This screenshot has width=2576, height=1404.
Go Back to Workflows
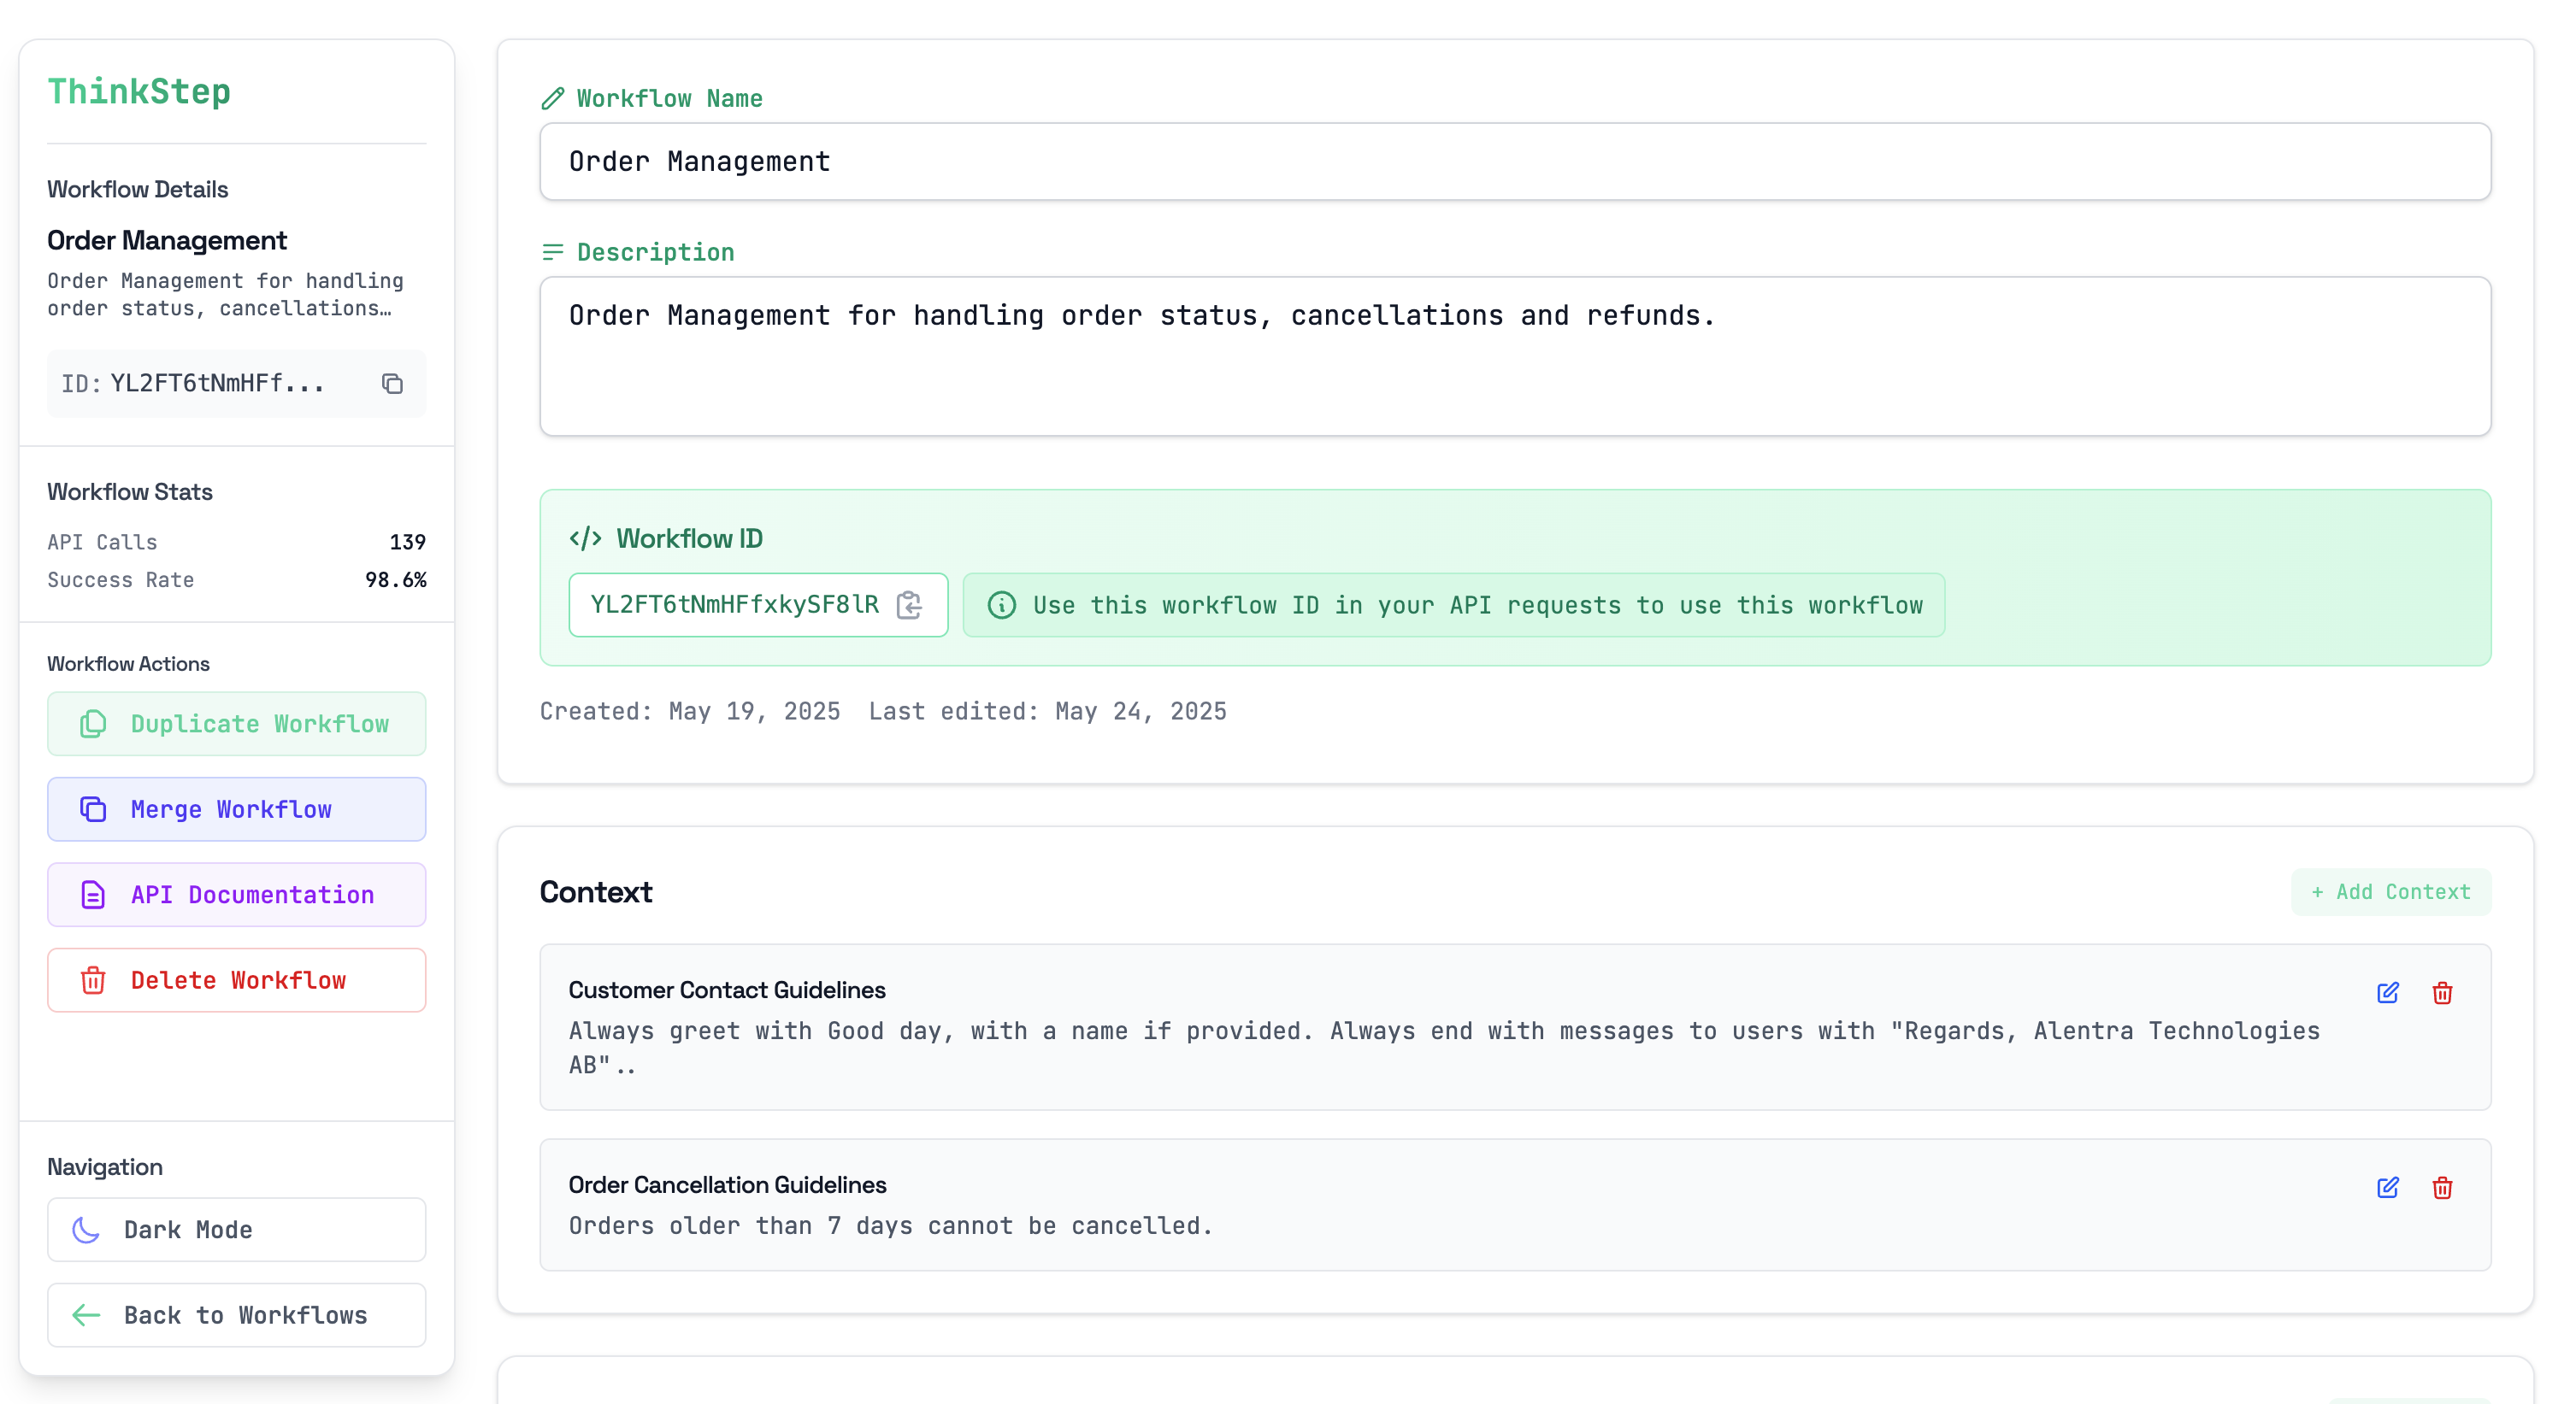(237, 1315)
